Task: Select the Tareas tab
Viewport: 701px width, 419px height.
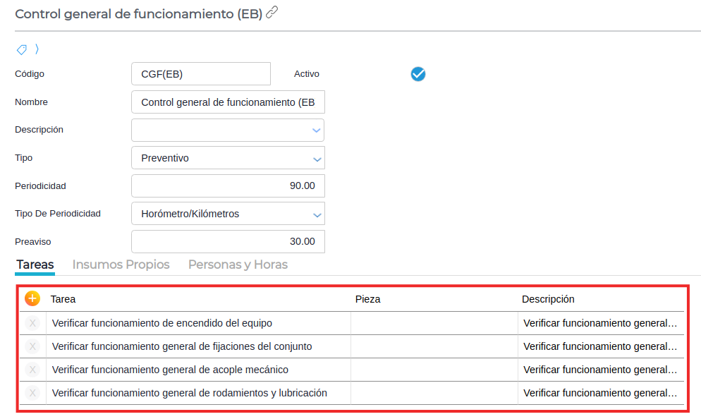Action: (x=35, y=265)
